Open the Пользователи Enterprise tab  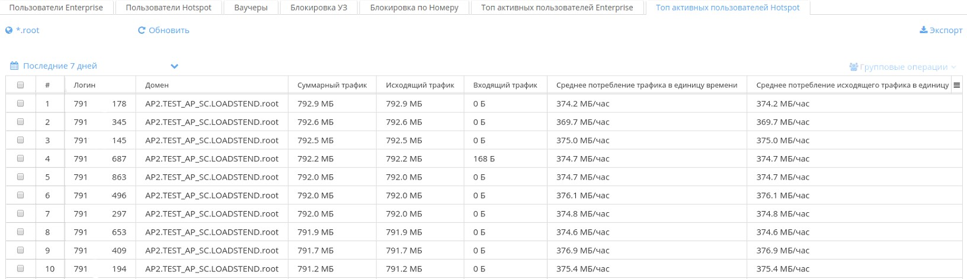(x=56, y=8)
